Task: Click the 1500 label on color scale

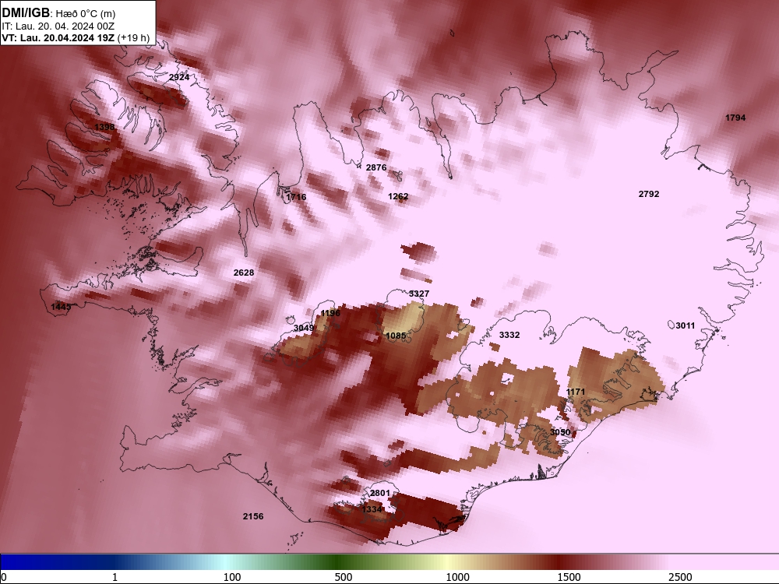Action: coord(569,577)
